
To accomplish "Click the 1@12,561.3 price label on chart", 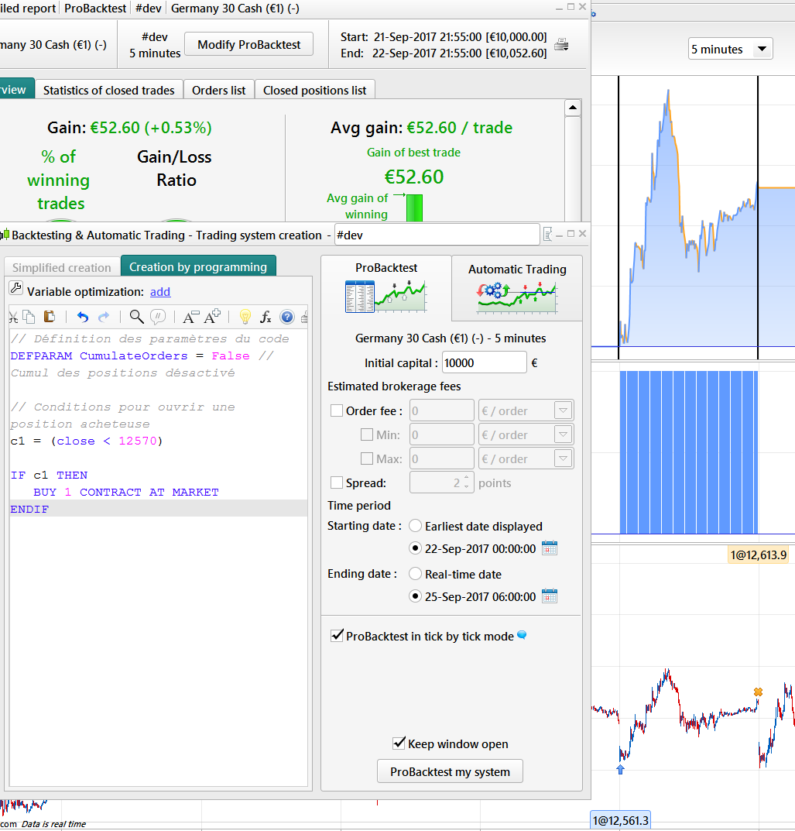I will pos(620,821).
